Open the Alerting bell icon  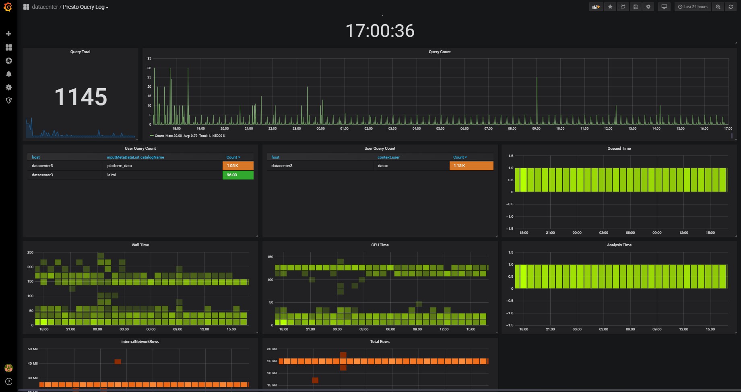coord(8,74)
